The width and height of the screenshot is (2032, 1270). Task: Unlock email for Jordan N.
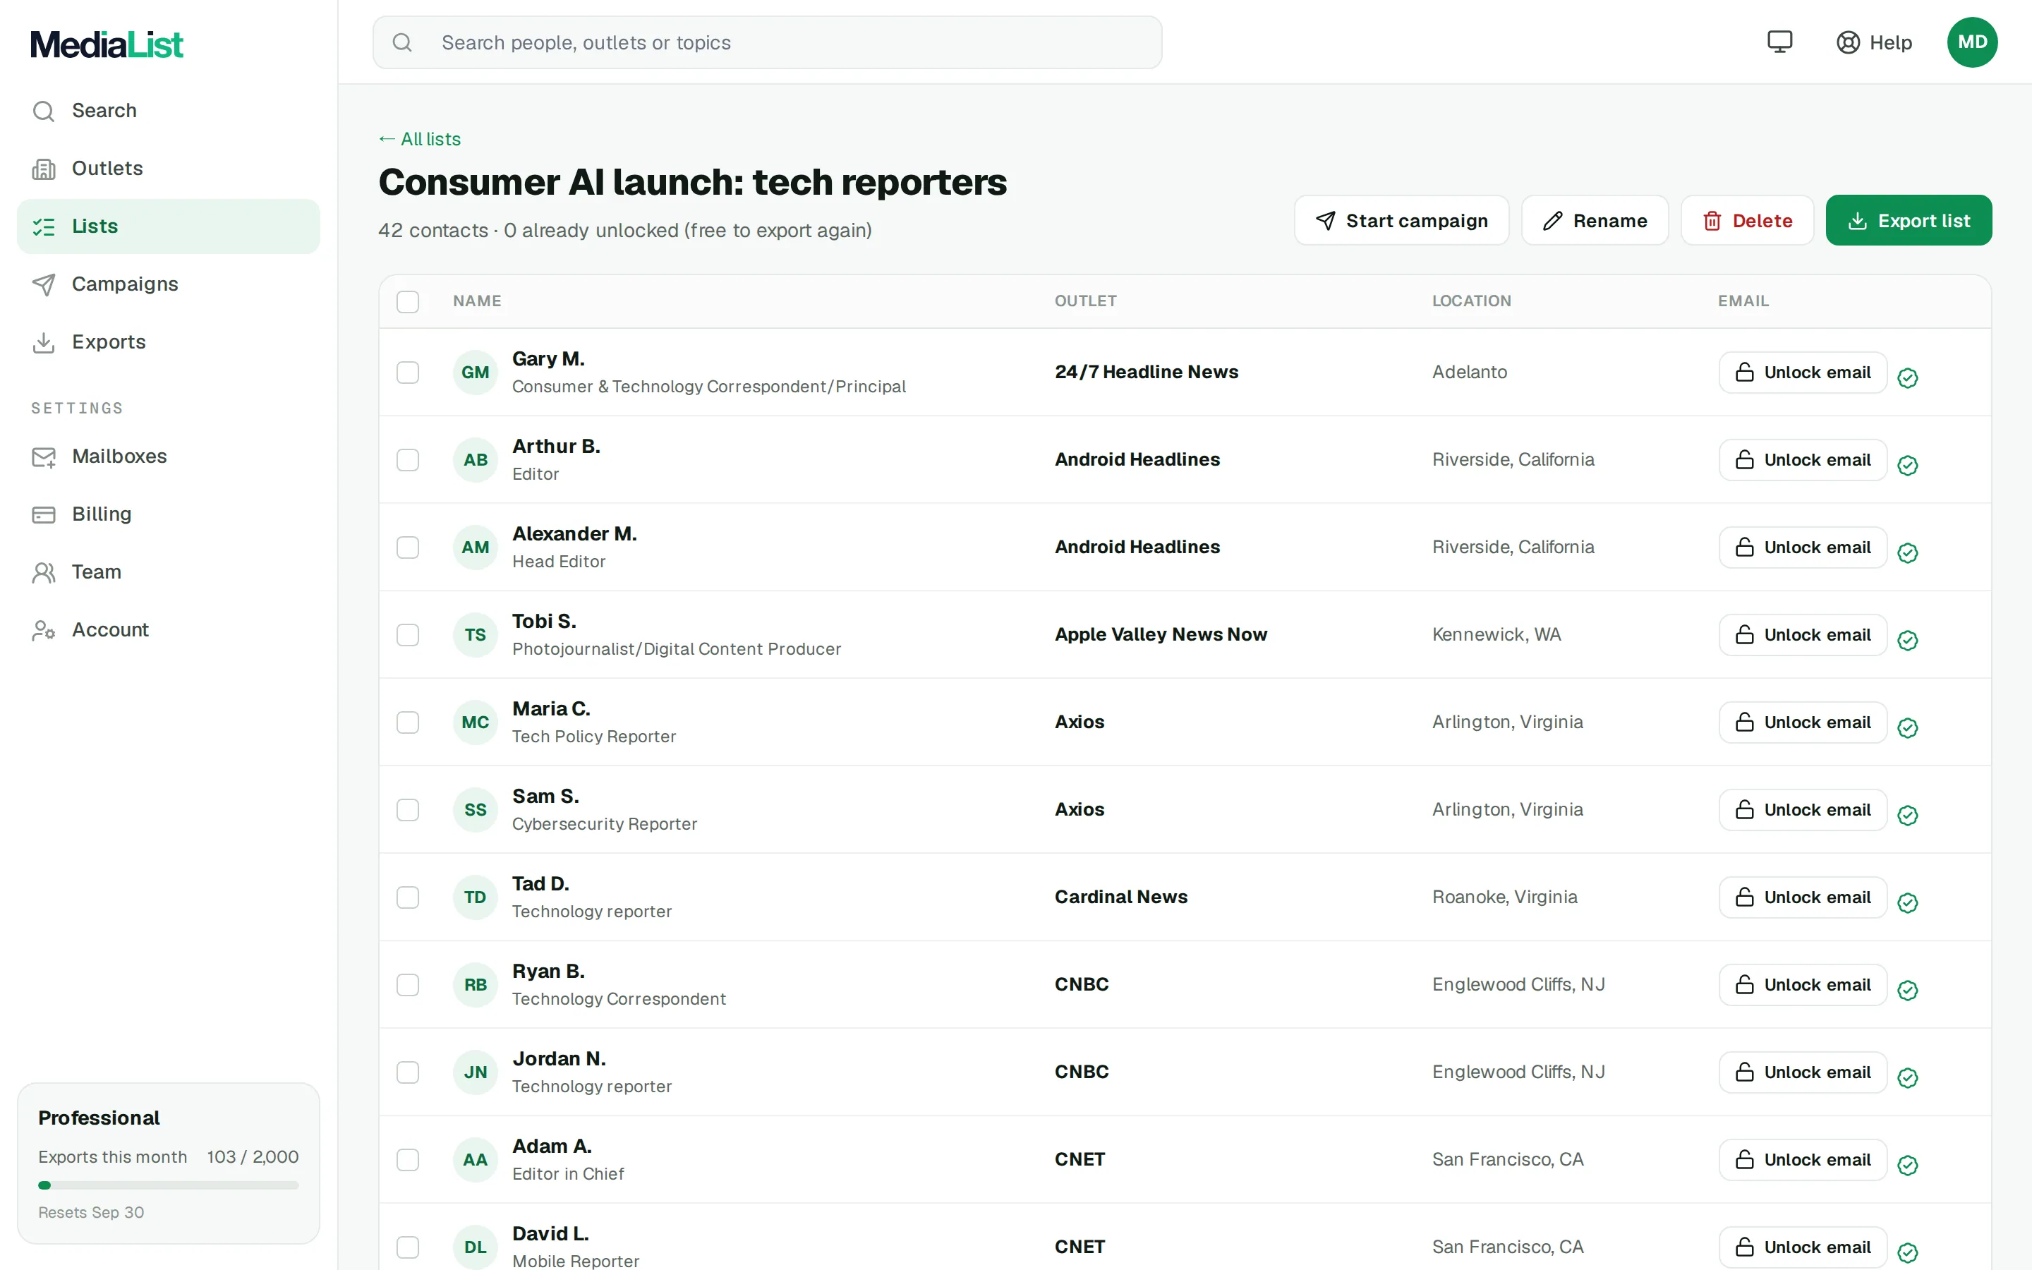(1802, 1072)
